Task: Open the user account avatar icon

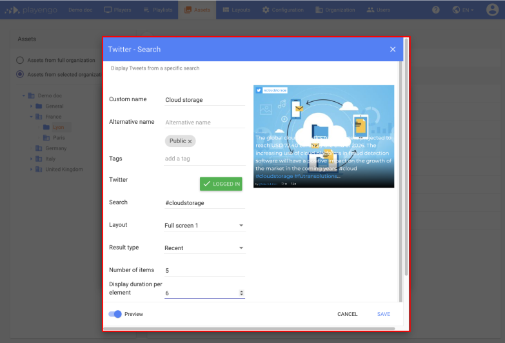Action: pos(492,10)
